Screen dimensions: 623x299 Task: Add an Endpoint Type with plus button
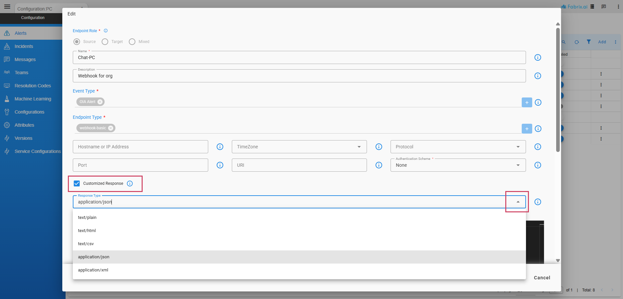tap(527, 129)
